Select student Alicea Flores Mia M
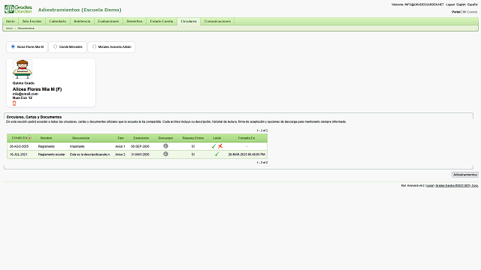This screenshot has height=270, width=481. pos(13,46)
